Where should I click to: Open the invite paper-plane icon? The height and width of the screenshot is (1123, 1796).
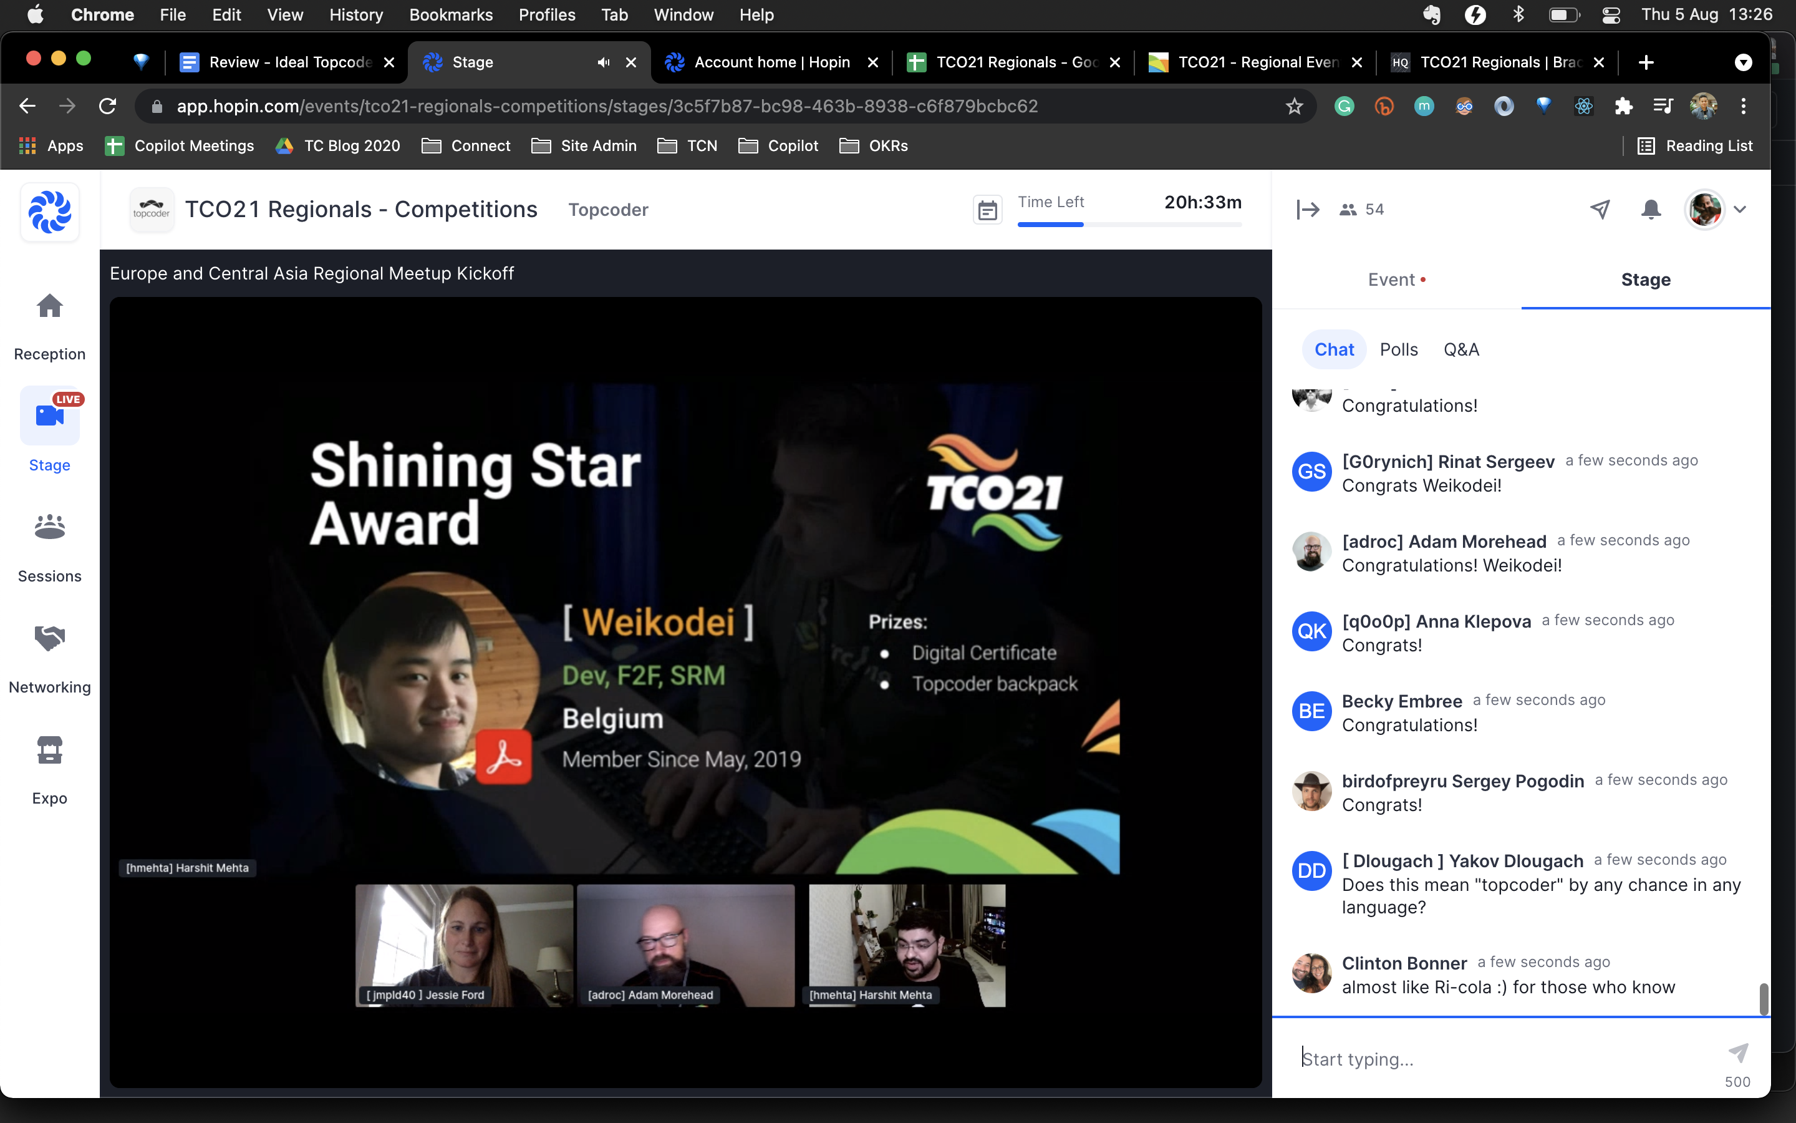(1600, 210)
